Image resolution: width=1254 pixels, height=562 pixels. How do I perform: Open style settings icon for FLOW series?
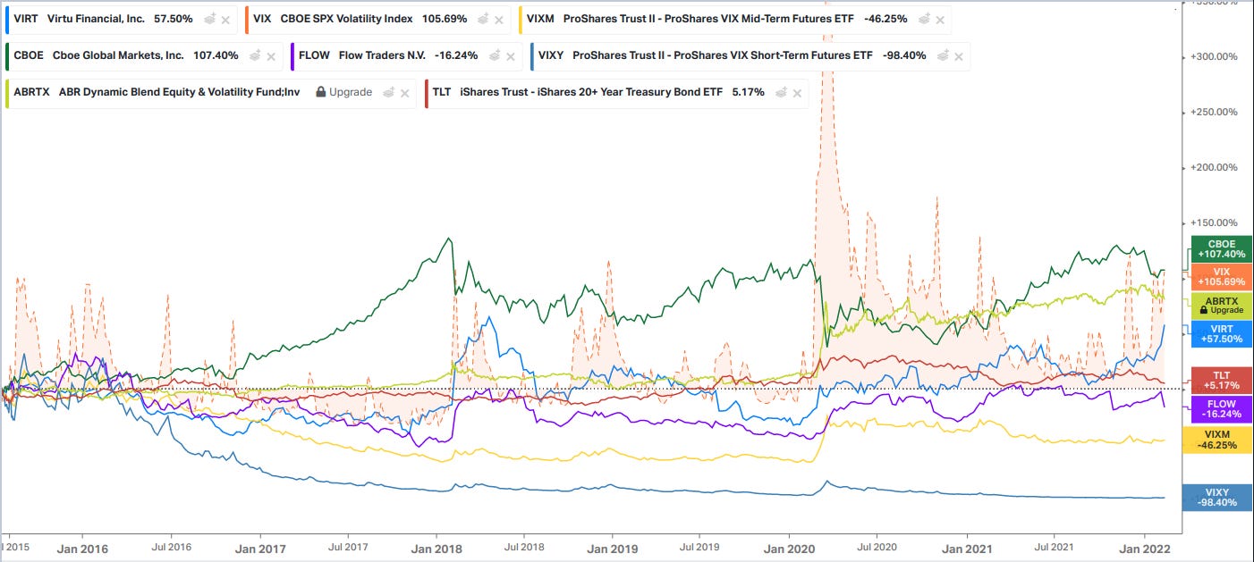(x=495, y=55)
